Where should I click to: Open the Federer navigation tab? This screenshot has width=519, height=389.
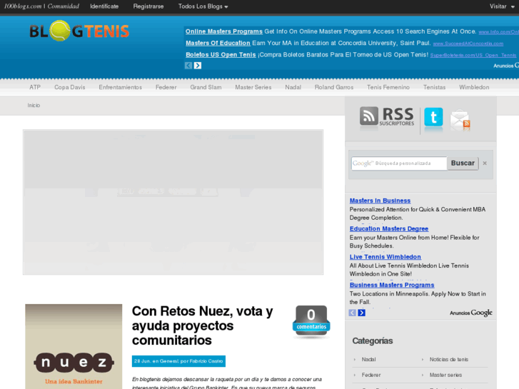[166, 87]
